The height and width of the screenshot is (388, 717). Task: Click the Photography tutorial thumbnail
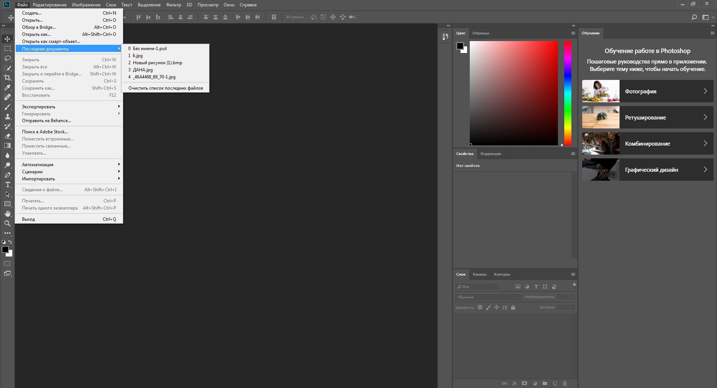click(x=600, y=91)
